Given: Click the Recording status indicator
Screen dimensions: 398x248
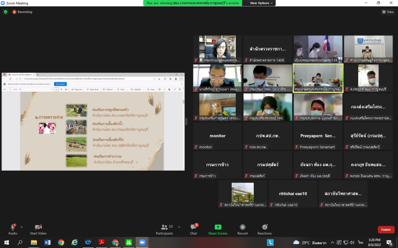Looking at the screenshot, I should click(x=22, y=12).
